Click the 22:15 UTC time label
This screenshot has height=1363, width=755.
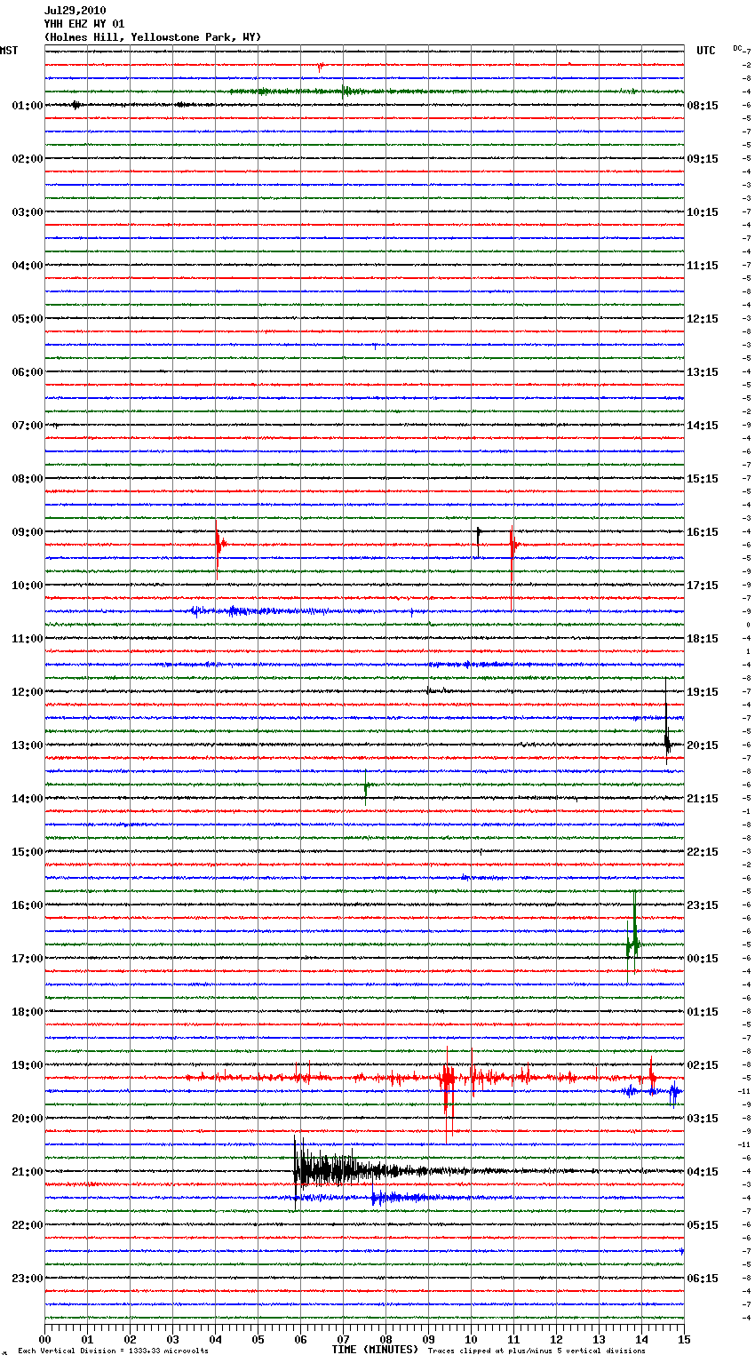pos(703,852)
